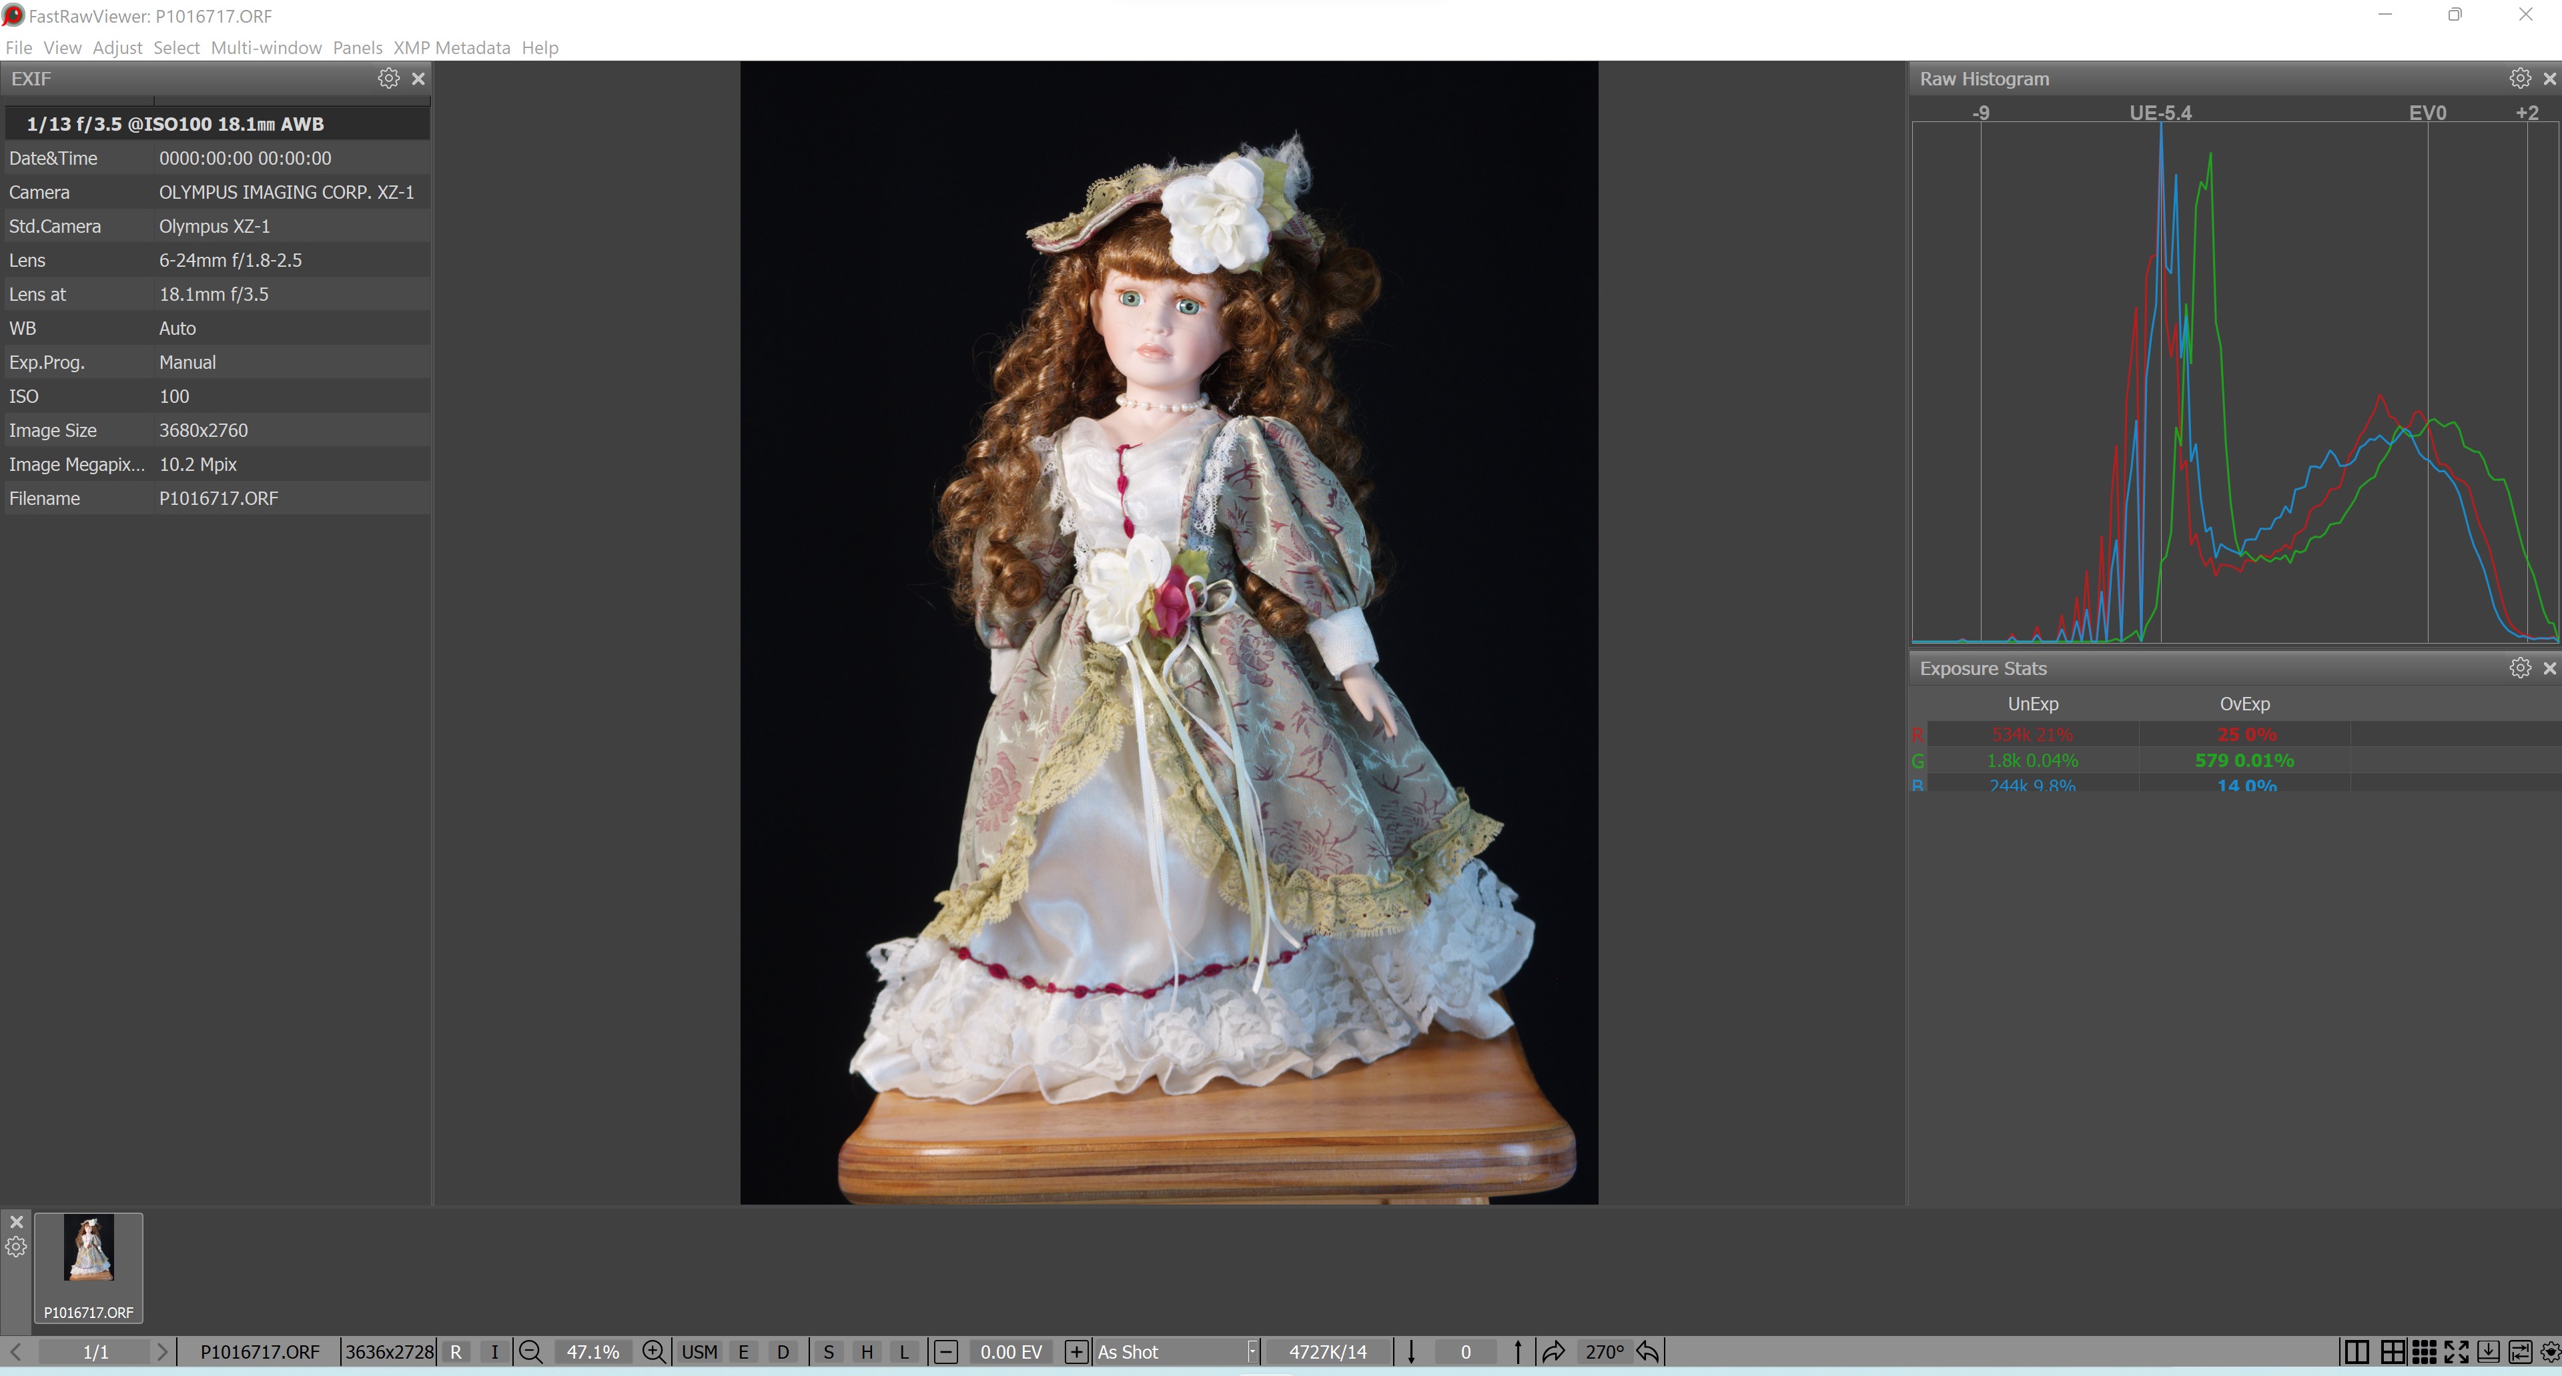2562x1376 pixels.
Task: Open Raw Histogram settings gear
Action: coord(2519,79)
